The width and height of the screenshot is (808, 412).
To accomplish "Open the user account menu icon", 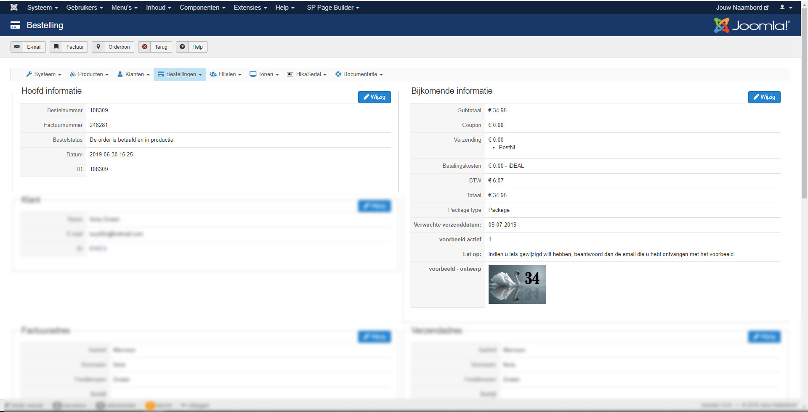I will coord(782,8).
